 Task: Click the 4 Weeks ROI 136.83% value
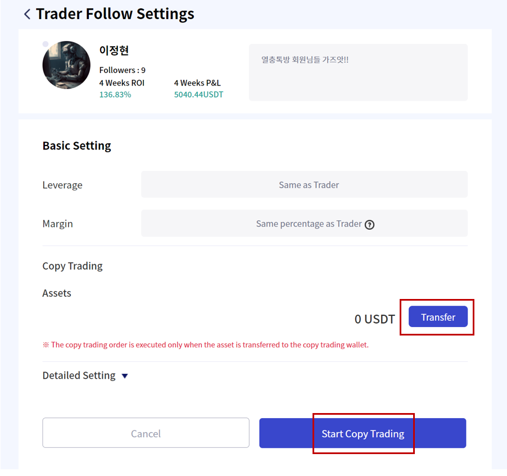(115, 95)
